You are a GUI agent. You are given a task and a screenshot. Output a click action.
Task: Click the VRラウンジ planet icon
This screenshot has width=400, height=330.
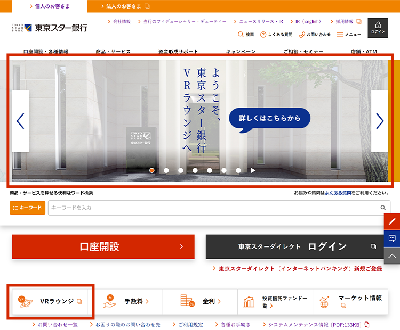25,301
